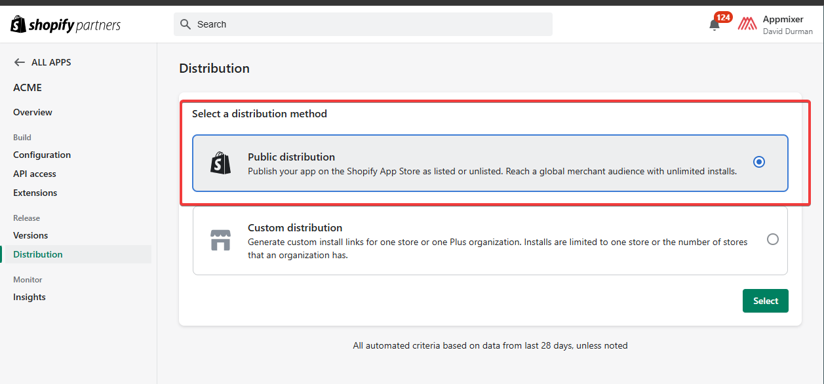
Task: Click the red 124 notification badge
Action: pyautogui.click(x=723, y=17)
